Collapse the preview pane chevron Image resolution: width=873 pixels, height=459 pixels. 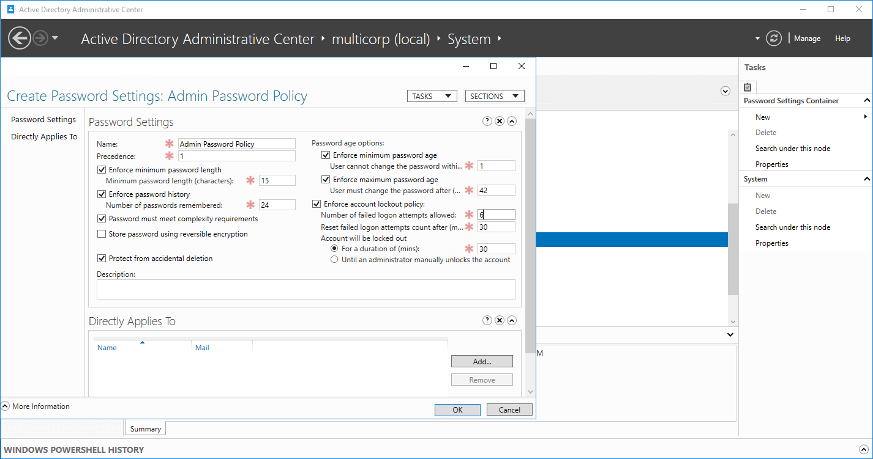(x=730, y=334)
